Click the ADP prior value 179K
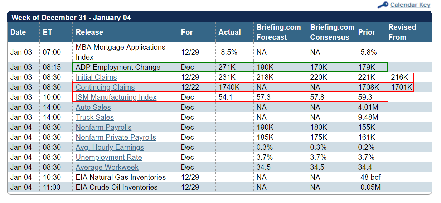Image resolution: width=441 pixels, height=203 pixels. [367, 67]
